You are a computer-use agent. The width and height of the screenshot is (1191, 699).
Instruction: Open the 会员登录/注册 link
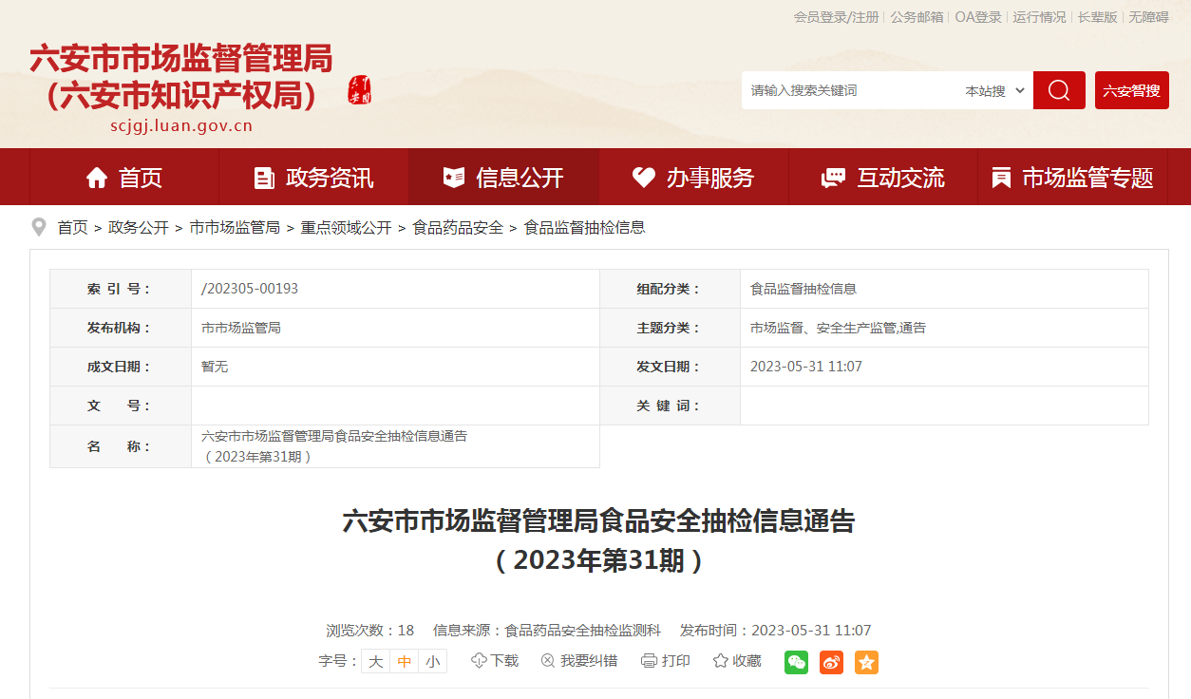click(x=836, y=17)
